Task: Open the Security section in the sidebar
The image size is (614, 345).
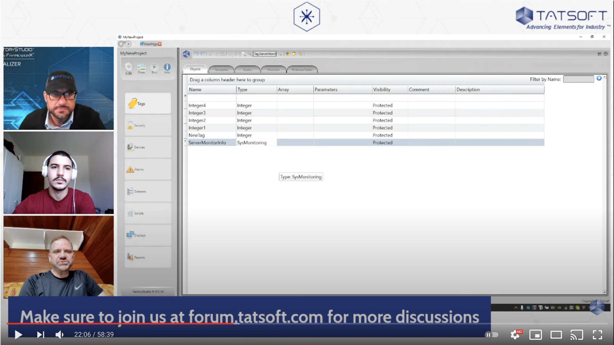Action: click(148, 126)
